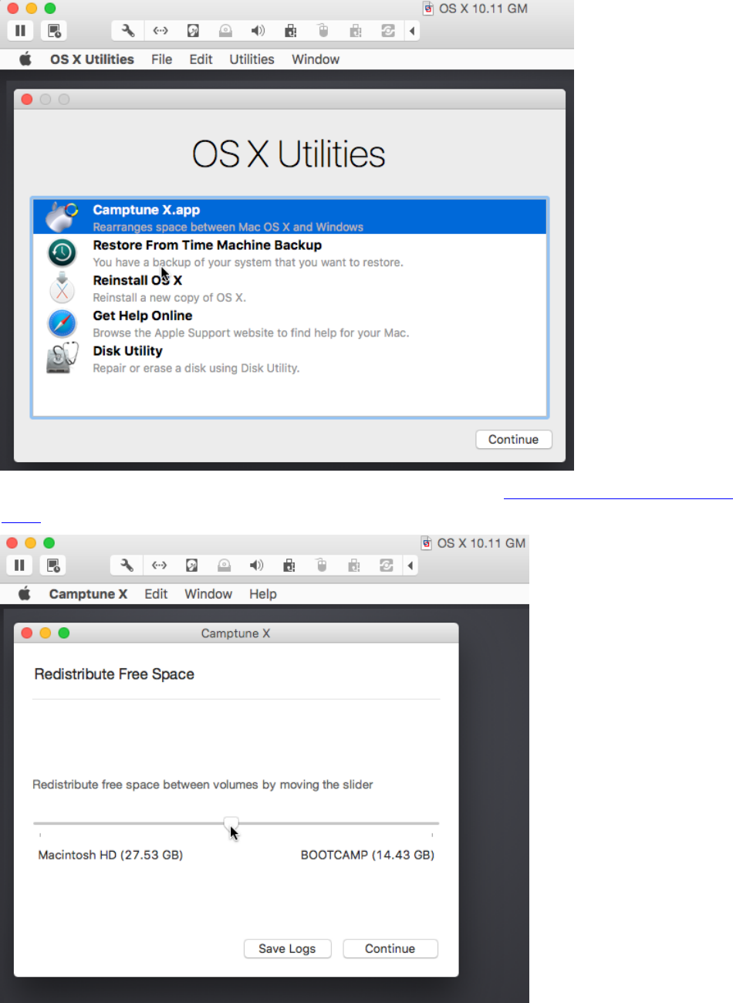733x1003 pixels.
Task: Zoom the Camptune X window with green button
Action: (x=64, y=633)
